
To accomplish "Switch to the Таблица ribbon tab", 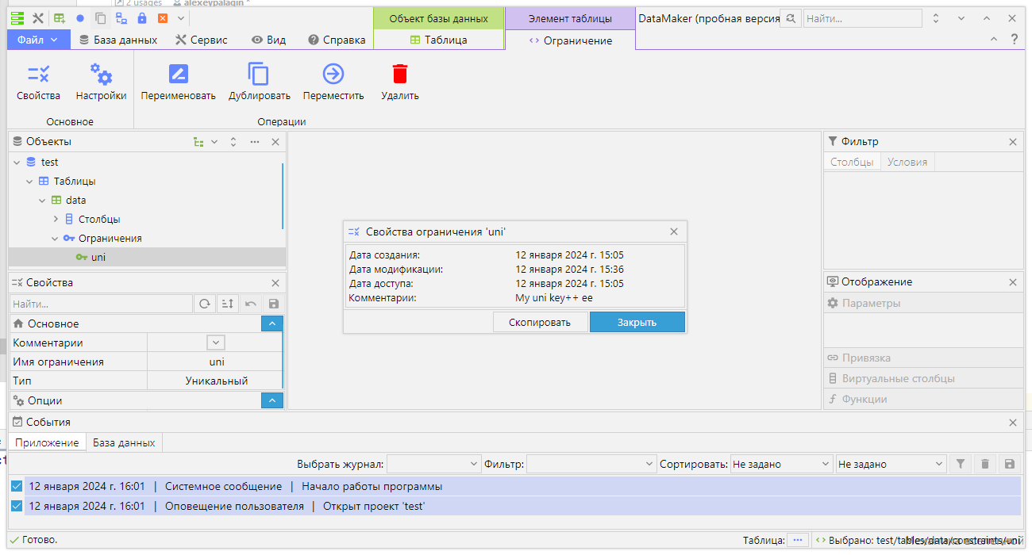I will pos(438,40).
